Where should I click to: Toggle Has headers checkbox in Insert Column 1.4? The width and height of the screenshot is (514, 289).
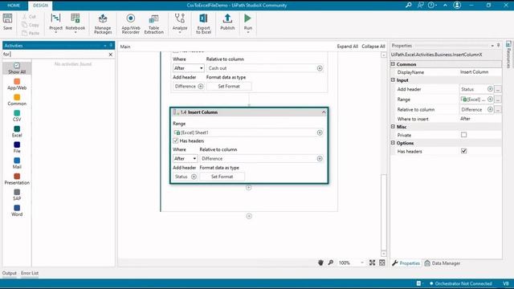(176, 140)
